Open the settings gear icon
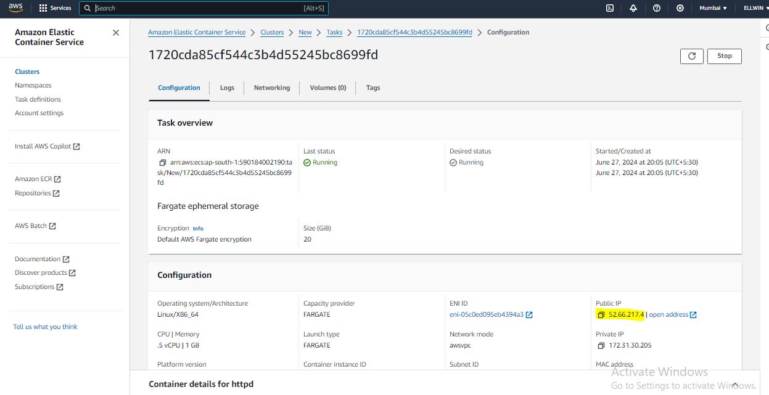The width and height of the screenshot is (769, 395). tap(680, 8)
